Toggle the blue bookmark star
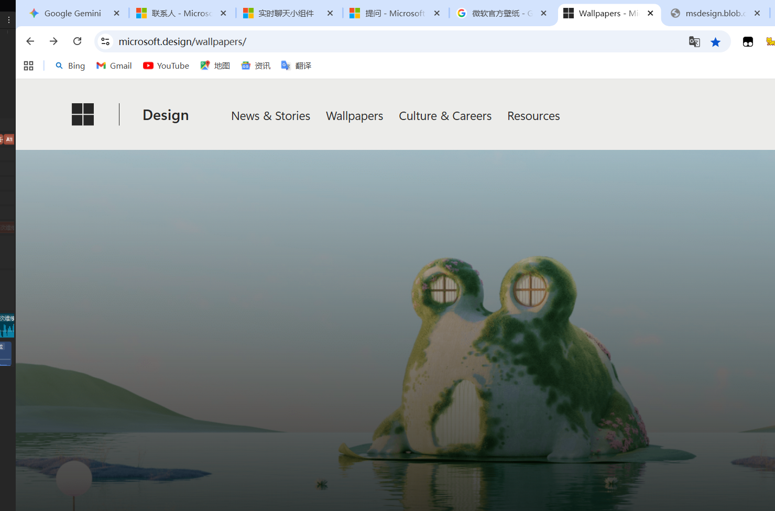Screen dimensions: 775x511 (715, 42)
